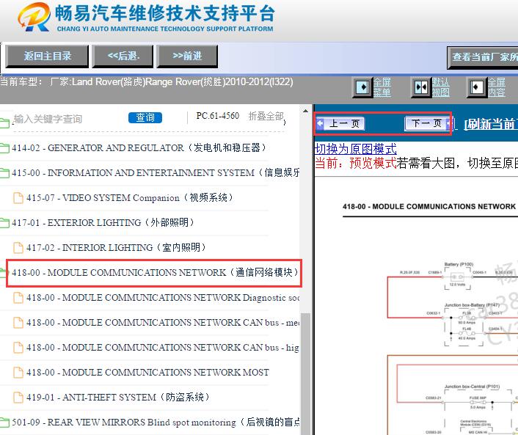Click the default view layout icon
The image size is (518, 435).
[421, 87]
